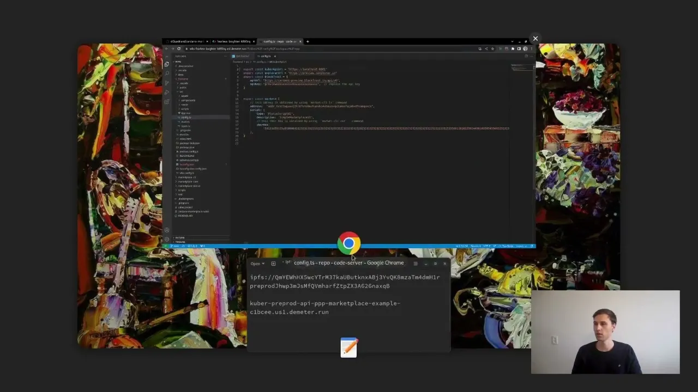
Task: Expand the OUTLINE section in the Explorer
Action: (x=180, y=238)
